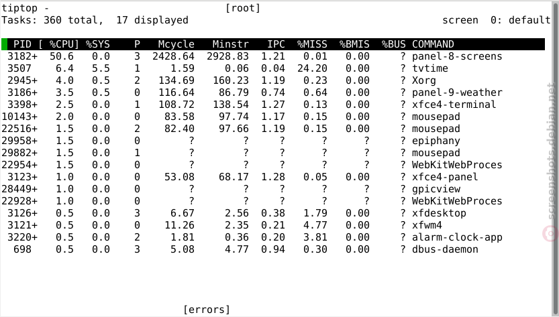The image size is (559, 317).
Task: Click the panel-9-weather process name
Action: [457, 92]
